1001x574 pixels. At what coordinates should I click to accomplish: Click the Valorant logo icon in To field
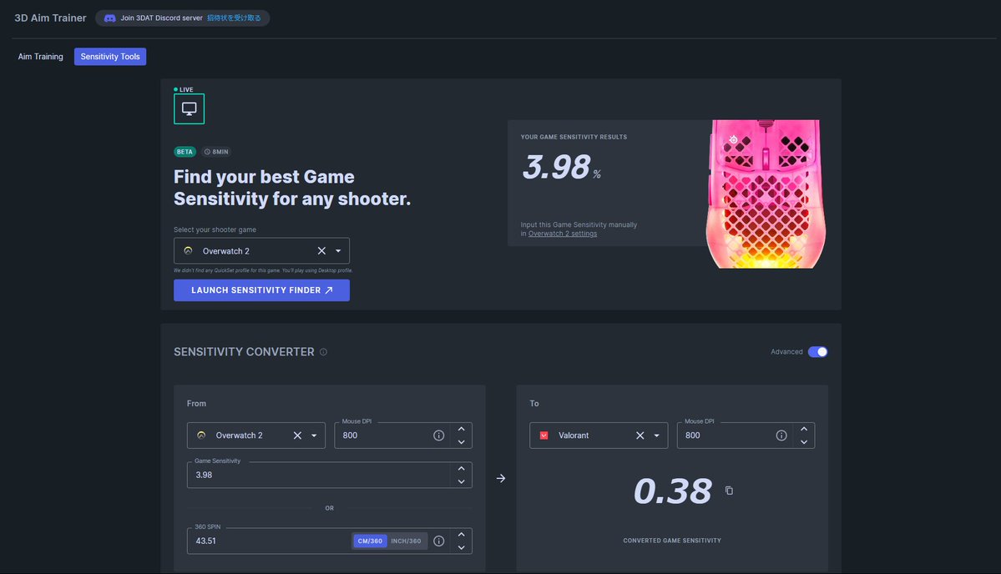pyautogui.click(x=543, y=436)
